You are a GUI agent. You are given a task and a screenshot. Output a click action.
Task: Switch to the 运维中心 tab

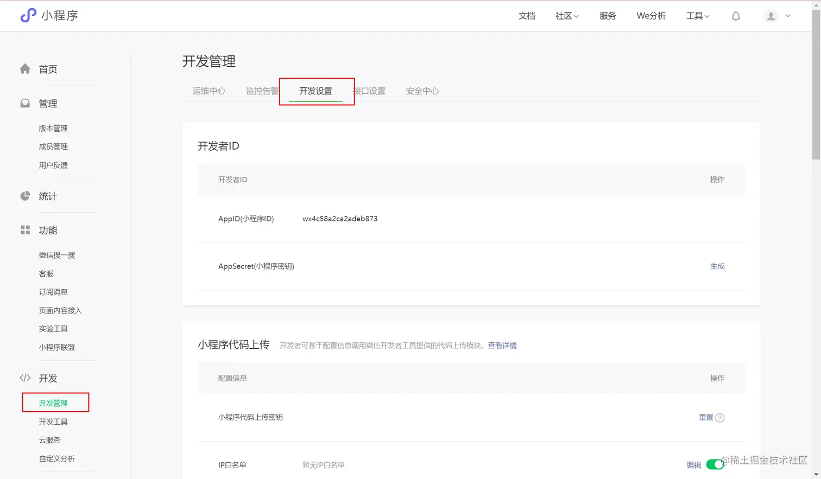click(209, 91)
